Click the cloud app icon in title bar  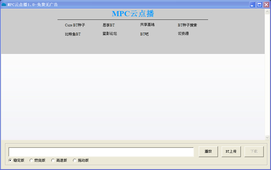click(x=4, y=4)
